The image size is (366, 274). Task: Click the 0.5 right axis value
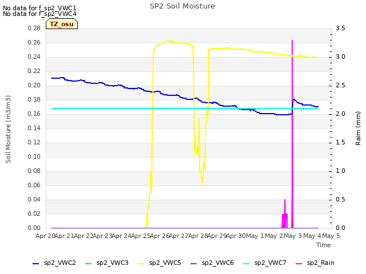341,200
